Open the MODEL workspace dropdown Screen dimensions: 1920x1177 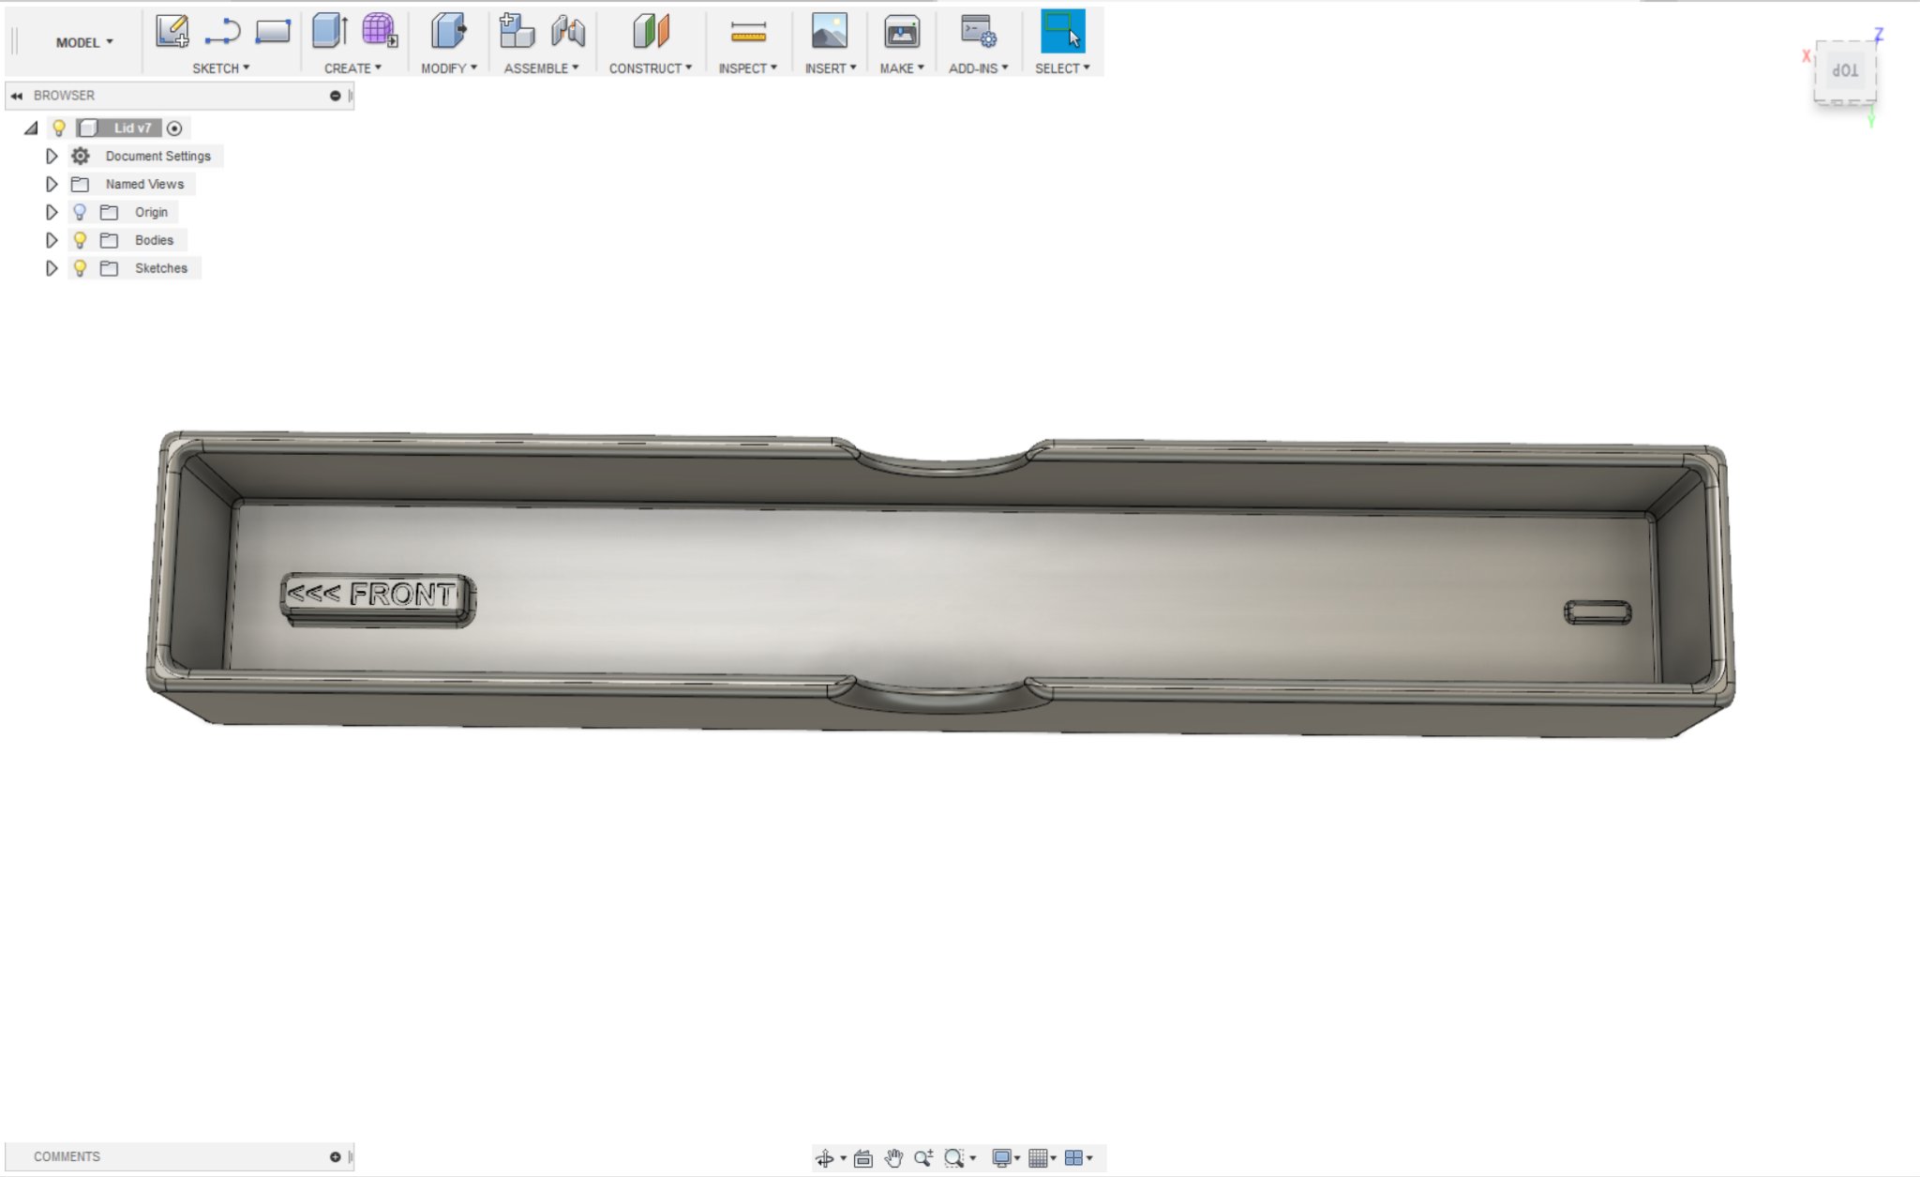[x=84, y=42]
